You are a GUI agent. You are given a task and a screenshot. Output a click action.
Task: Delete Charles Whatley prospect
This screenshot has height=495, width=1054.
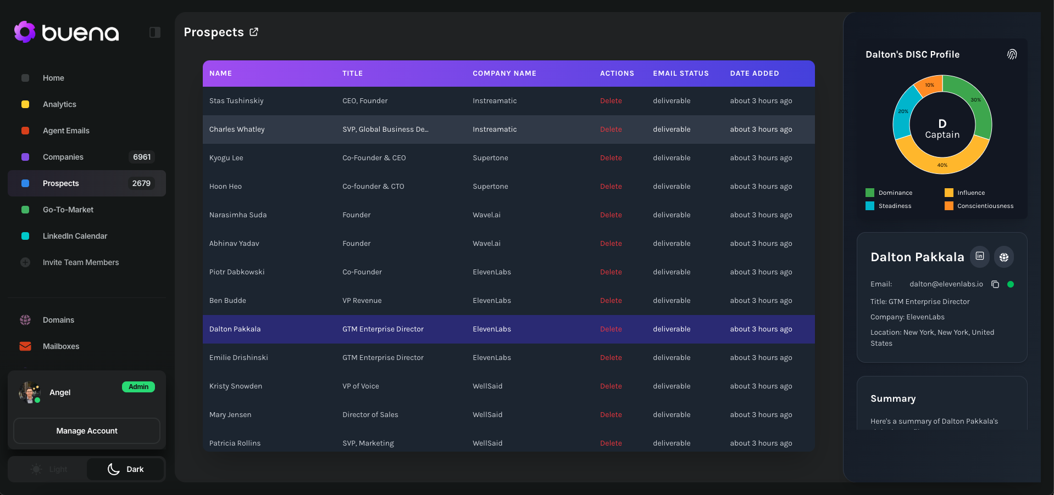[611, 130]
